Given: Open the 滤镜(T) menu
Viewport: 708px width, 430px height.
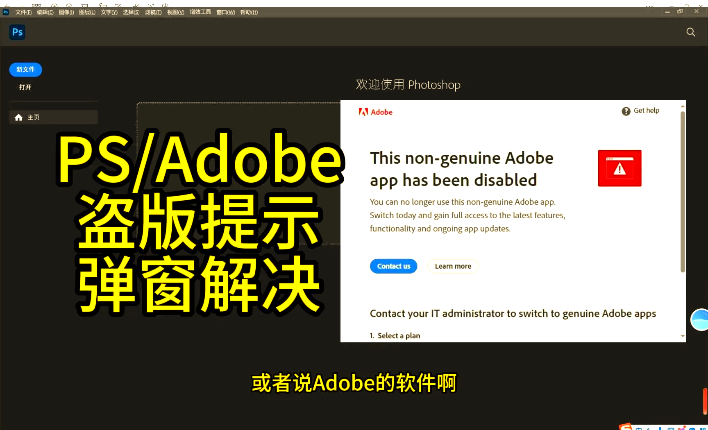Looking at the screenshot, I should (x=153, y=12).
